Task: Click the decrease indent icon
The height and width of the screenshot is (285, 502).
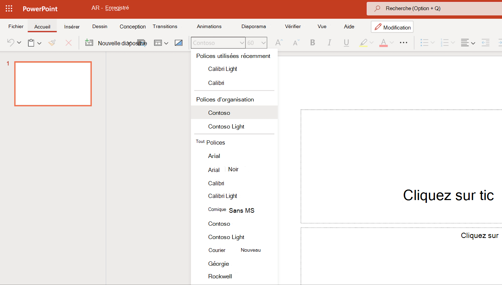Action: [486, 43]
